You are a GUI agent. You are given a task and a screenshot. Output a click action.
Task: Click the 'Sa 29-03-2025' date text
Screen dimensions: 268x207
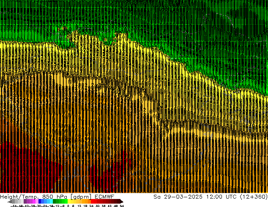click(178, 197)
